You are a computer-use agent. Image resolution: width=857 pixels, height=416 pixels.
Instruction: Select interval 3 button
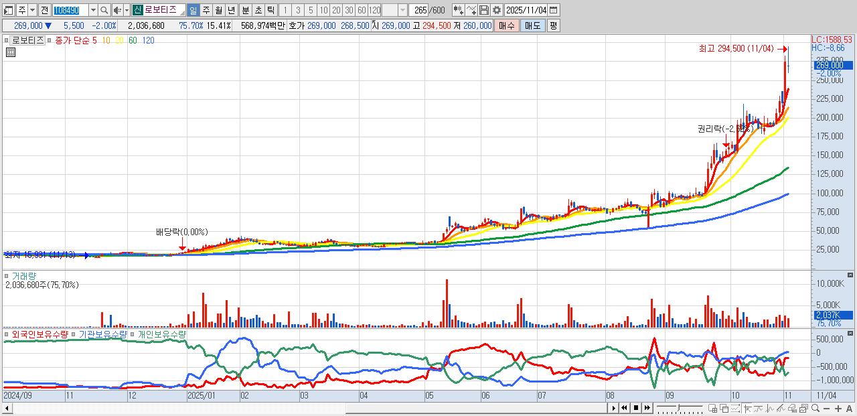pyautogui.click(x=298, y=10)
